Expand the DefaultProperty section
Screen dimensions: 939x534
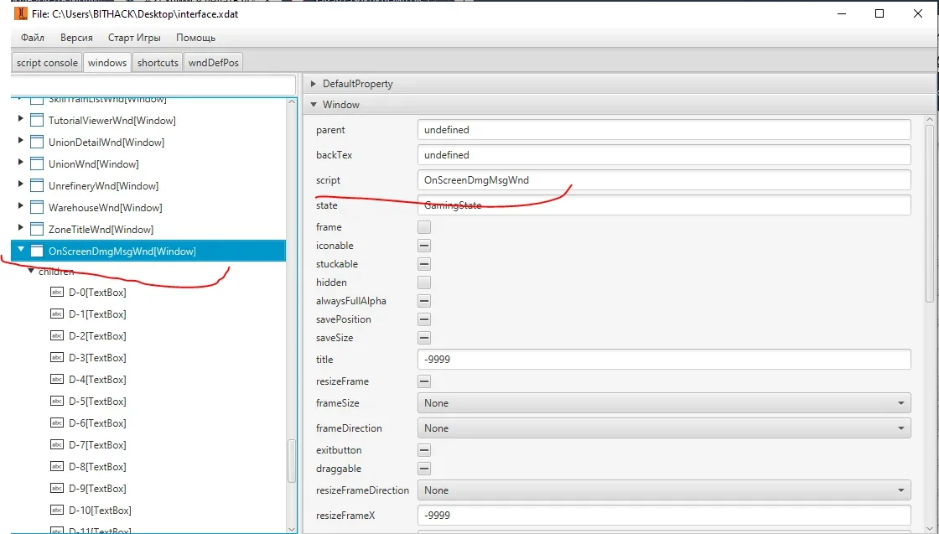point(314,84)
